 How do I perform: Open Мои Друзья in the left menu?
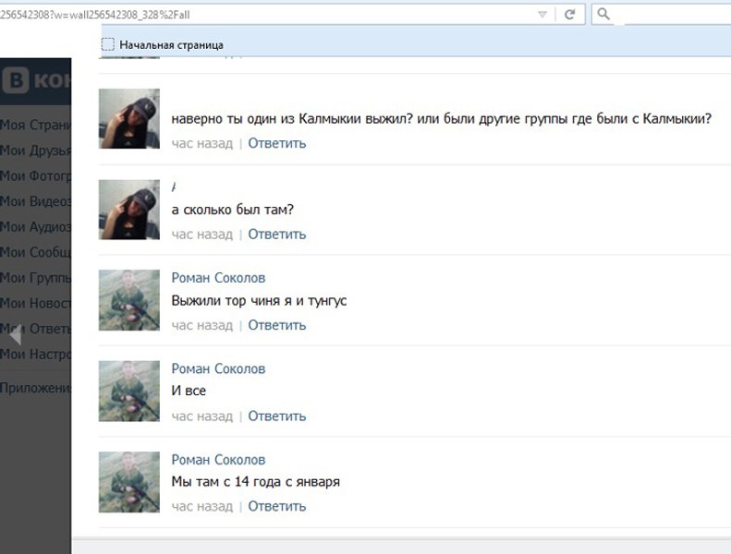click(x=35, y=151)
